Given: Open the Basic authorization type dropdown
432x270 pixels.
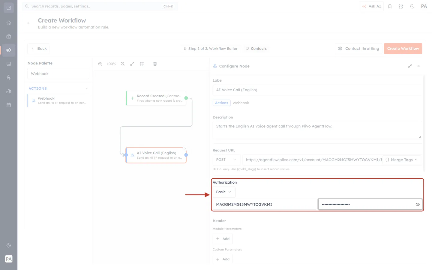Looking at the screenshot, I should 224,192.
